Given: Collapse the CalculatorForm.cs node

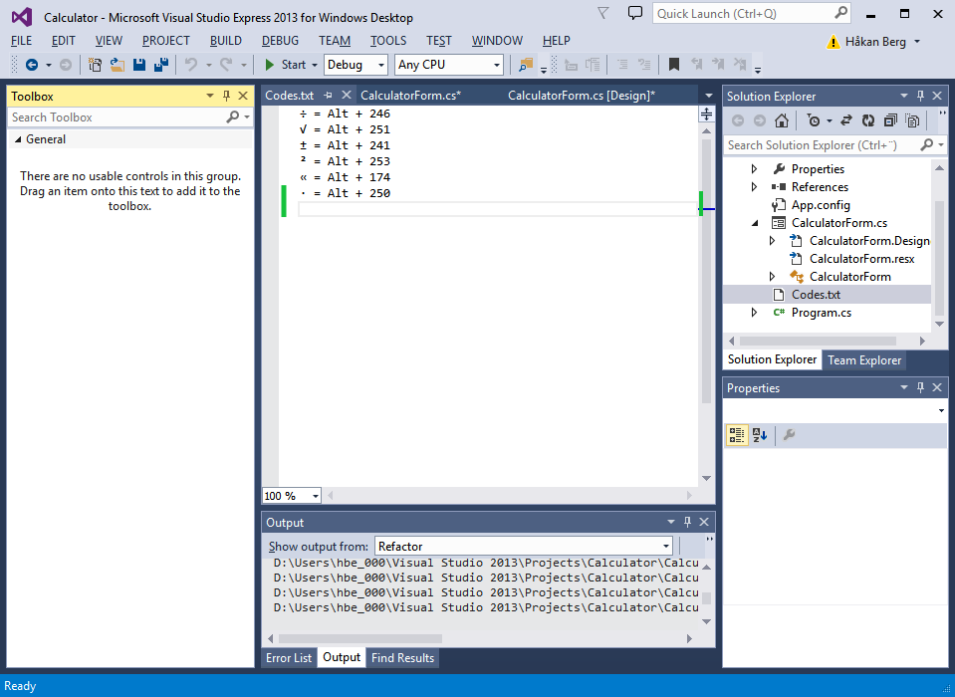Looking at the screenshot, I should click(755, 223).
